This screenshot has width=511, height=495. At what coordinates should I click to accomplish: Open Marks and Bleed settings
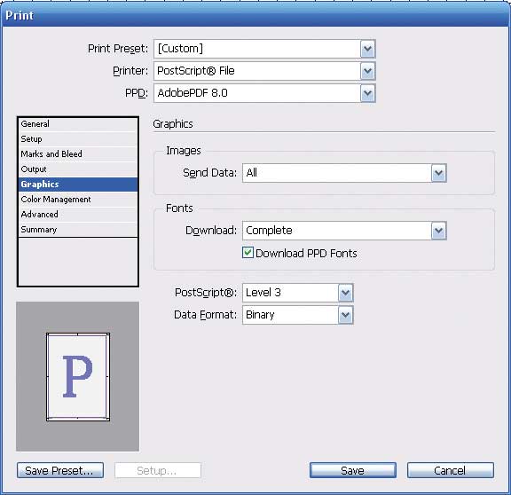tap(78, 154)
